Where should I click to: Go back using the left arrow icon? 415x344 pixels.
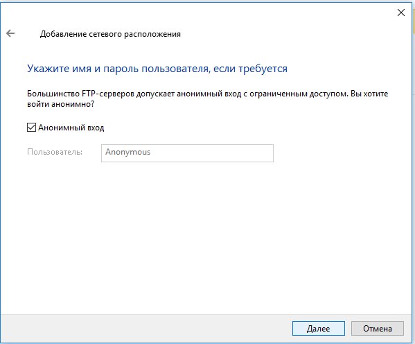coord(10,33)
